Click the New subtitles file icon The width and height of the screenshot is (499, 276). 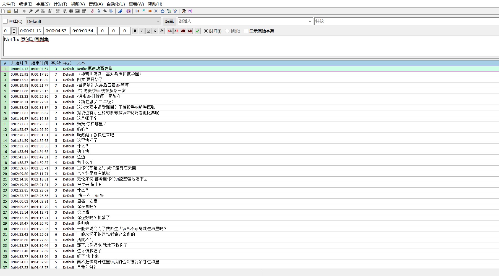tap(3, 11)
